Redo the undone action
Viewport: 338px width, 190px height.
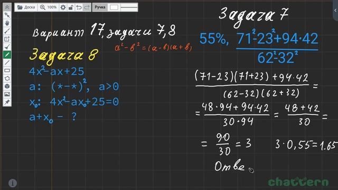pyautogui.click(x=87, y=7)
